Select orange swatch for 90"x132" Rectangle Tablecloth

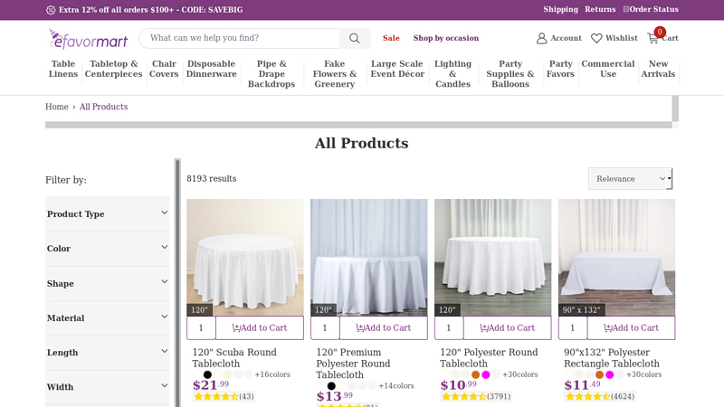pyautogui.click(x=599, y=374)
